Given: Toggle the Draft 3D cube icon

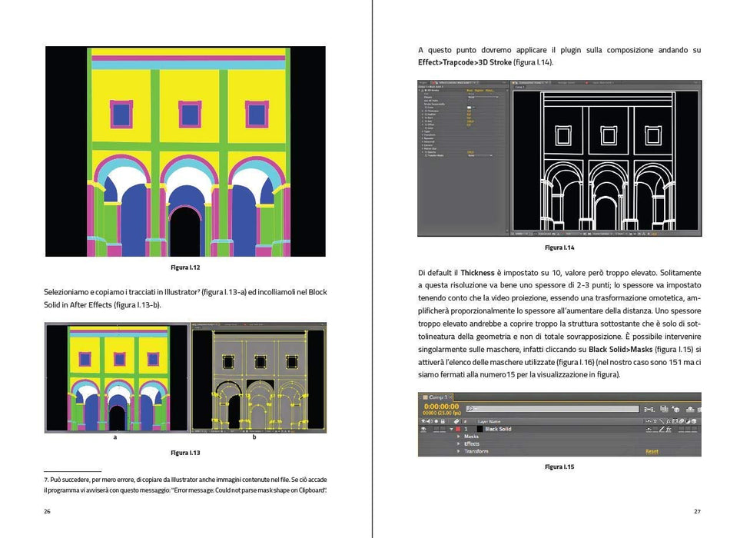Looking at the screenshot, I should tap(675, 410).
